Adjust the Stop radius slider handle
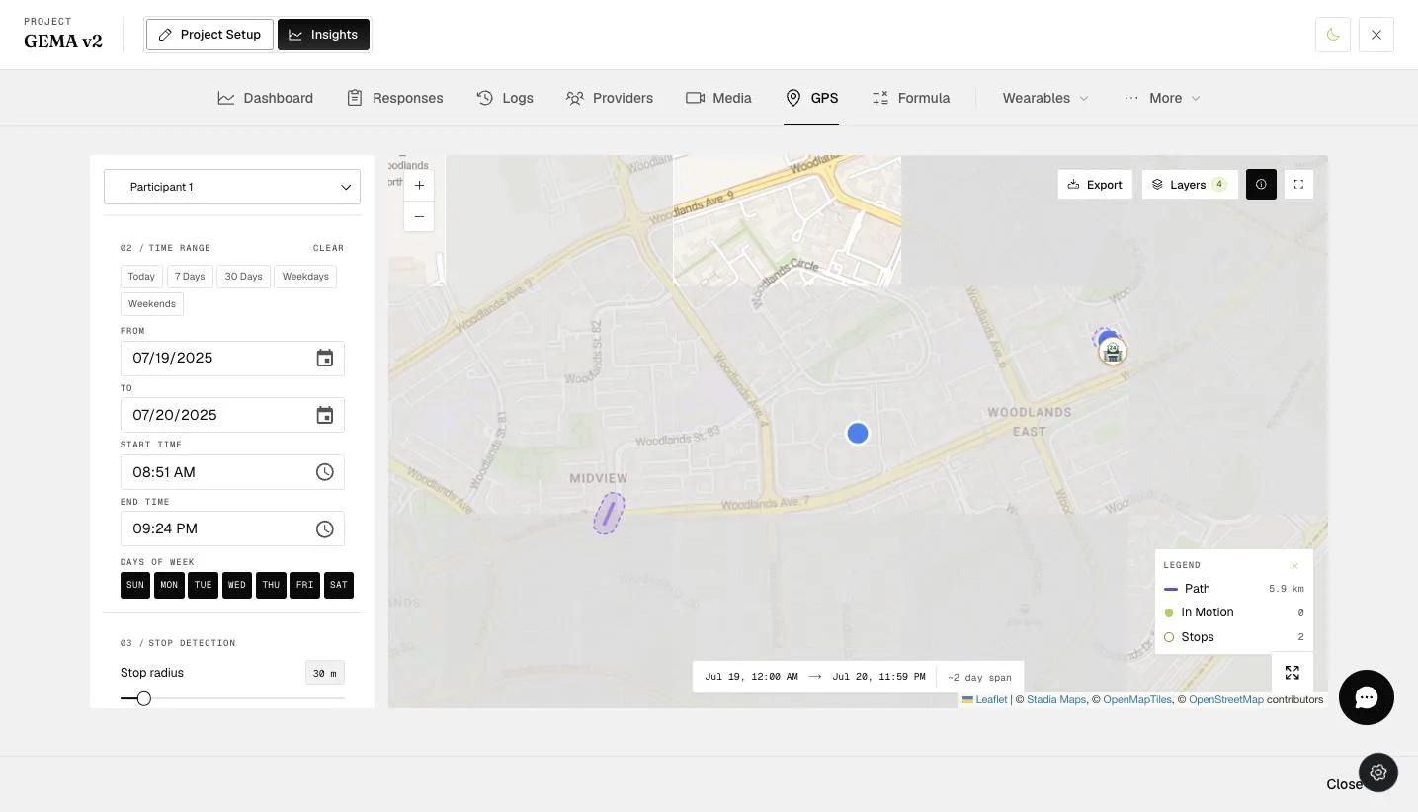 click(x=144, y=698)
